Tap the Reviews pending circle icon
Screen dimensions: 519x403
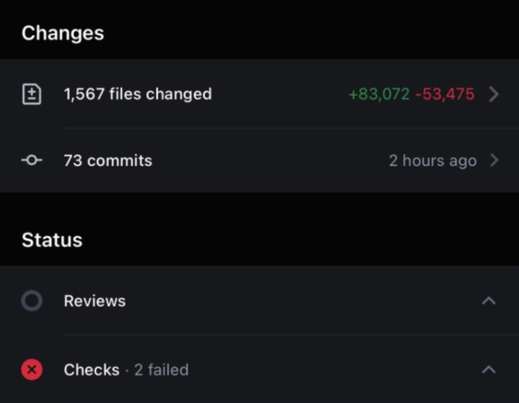(32, 301)
